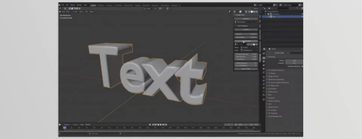The width and height of the screenshot is (362, 139).
Task: Open the World properties tab
Action: tap(264, 72)
